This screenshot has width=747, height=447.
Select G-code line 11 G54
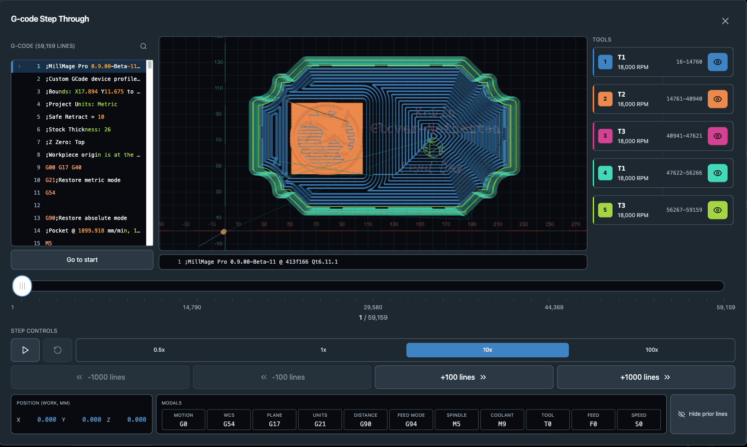click(x=79, y=193)
